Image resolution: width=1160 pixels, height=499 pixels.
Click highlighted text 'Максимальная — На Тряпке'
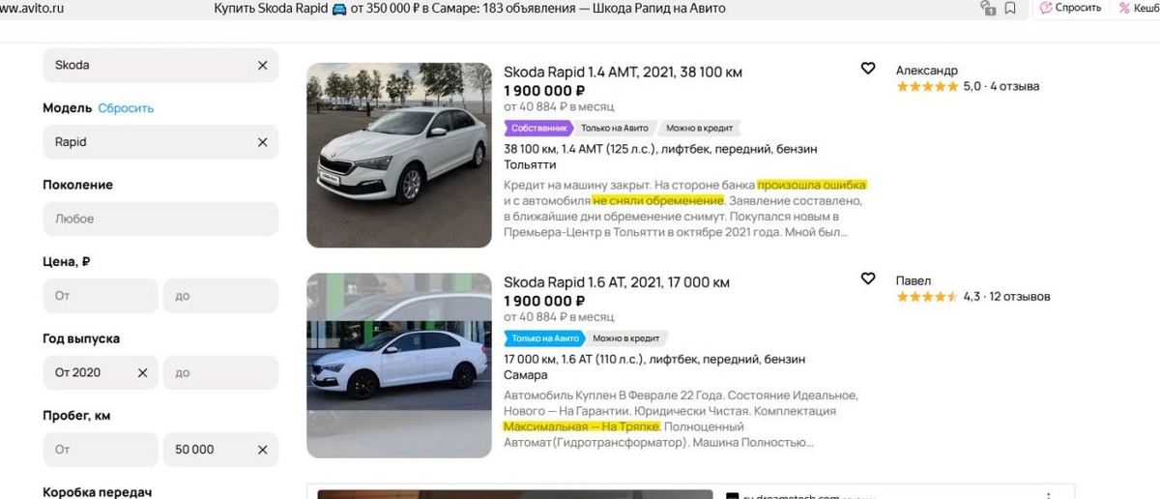[582, 426]
